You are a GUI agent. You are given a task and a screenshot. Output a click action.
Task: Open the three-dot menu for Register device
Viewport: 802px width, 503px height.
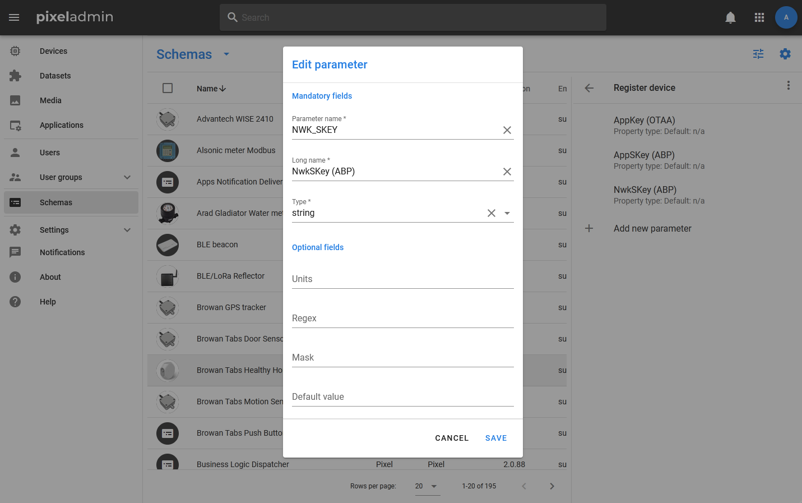tap(788, 85)
